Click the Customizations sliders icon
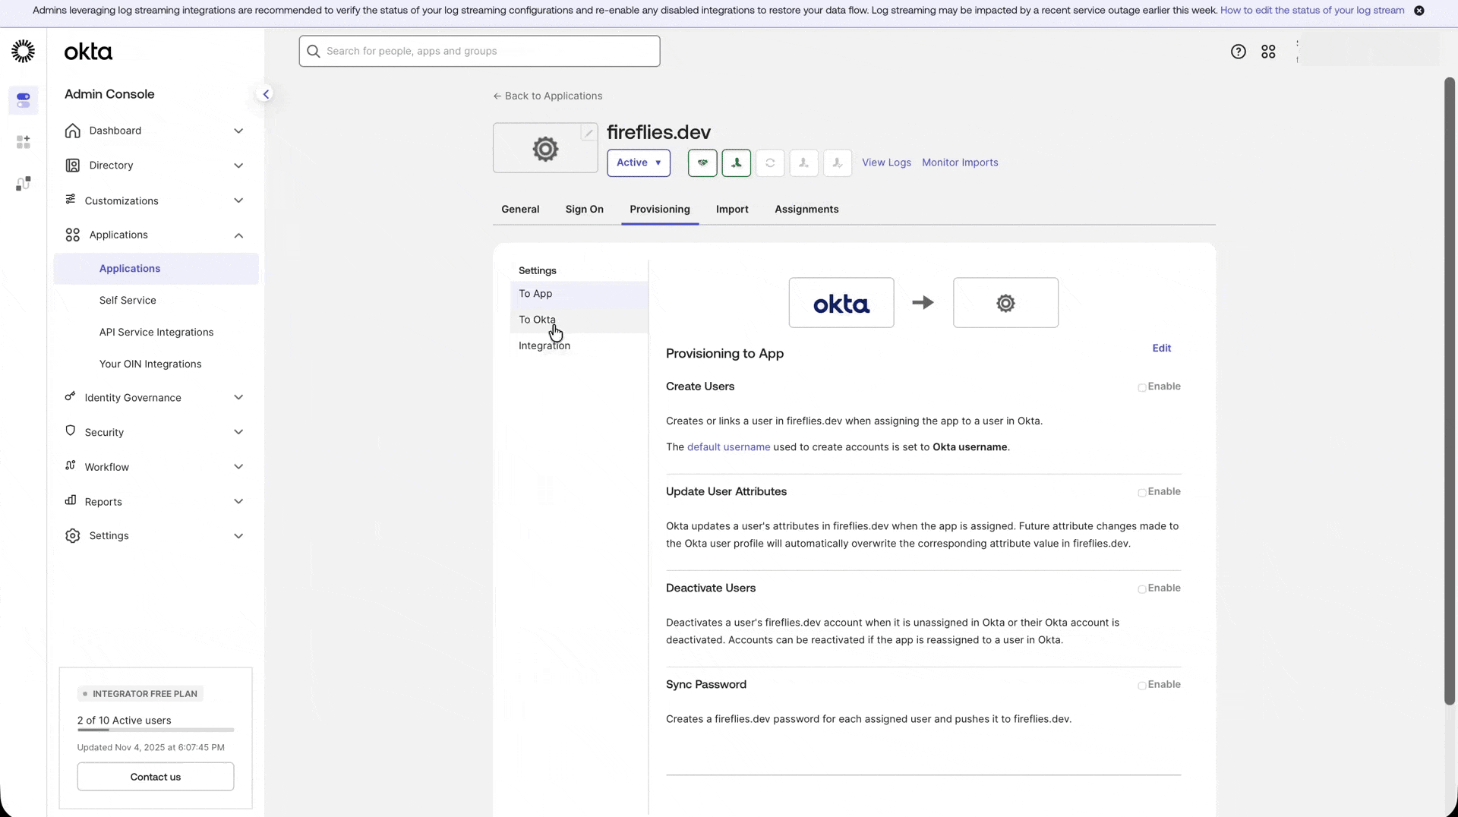Image resolution: width=1458 pixels, height=817 pixels. pos(71,199)
